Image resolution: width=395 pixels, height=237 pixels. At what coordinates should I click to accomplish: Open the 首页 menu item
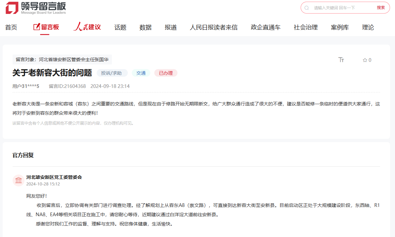click(x=11, y=27)
